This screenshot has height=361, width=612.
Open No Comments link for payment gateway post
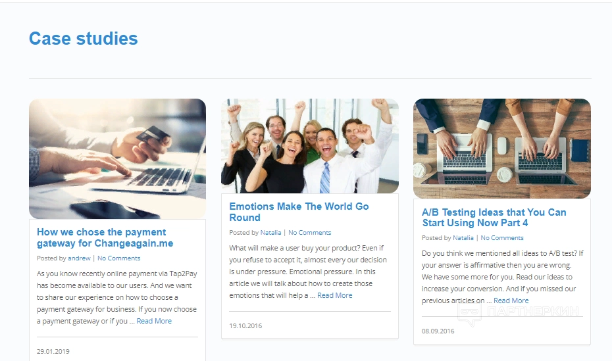click(118, 258)
